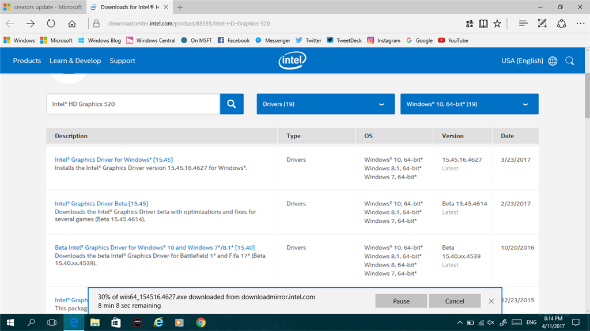Add this page to favorites
The image size is (590, 331).
pyautogui.click(x=497, y=24)
